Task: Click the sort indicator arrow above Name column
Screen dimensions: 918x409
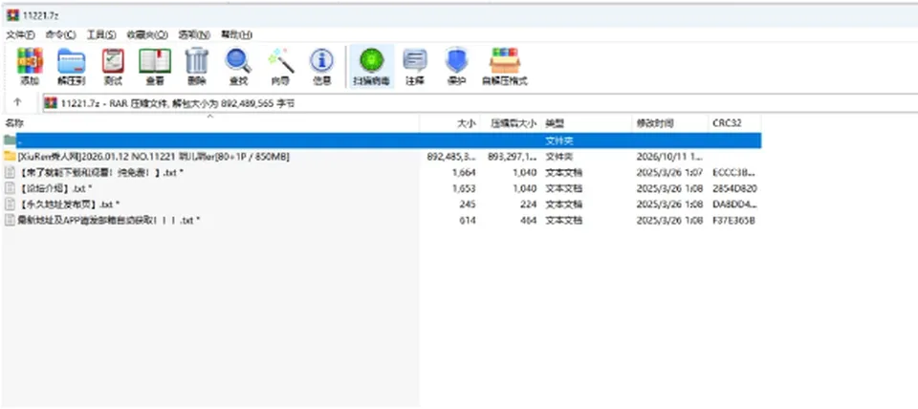Action: tap(210, 117)
